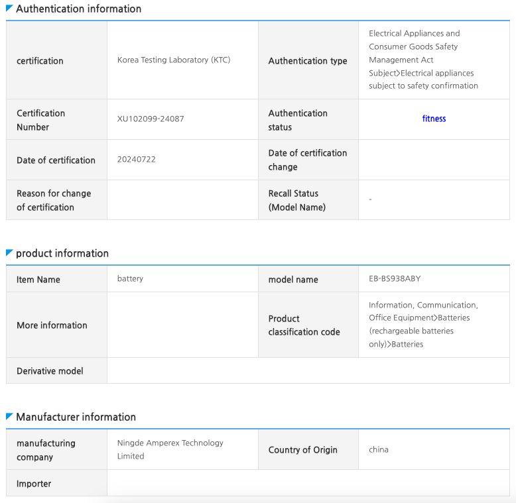Click the product information section heading
This screenshot has height=503, width=516.
62,254
